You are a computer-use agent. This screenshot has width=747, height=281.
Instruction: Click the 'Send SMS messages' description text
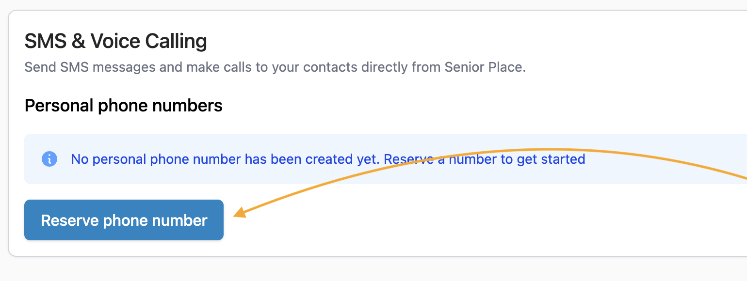275,67
